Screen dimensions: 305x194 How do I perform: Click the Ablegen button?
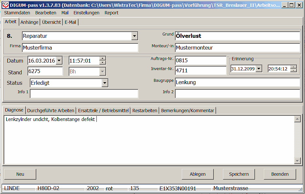(x=197, y=174)
